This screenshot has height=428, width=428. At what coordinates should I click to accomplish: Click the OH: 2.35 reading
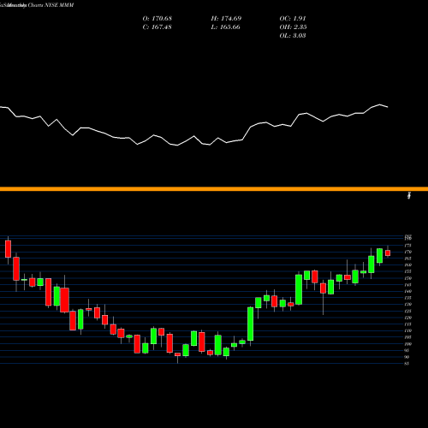[x=293, y=27]
